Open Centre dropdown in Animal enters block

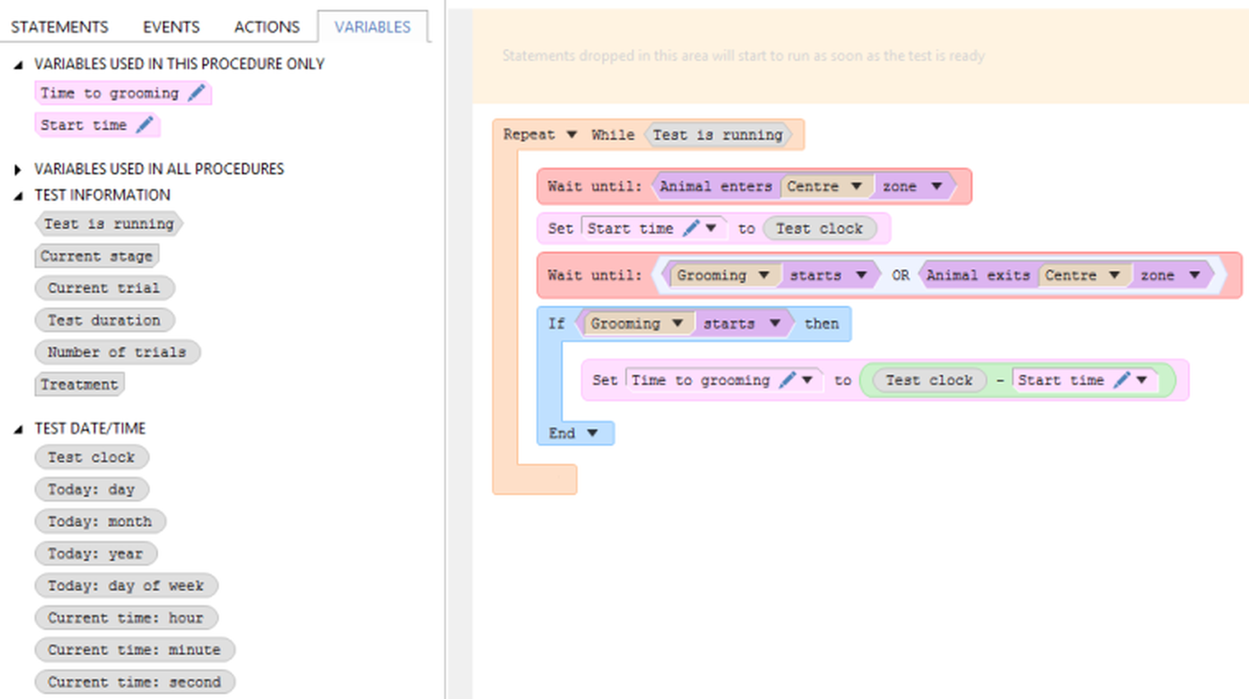[857, 186]
